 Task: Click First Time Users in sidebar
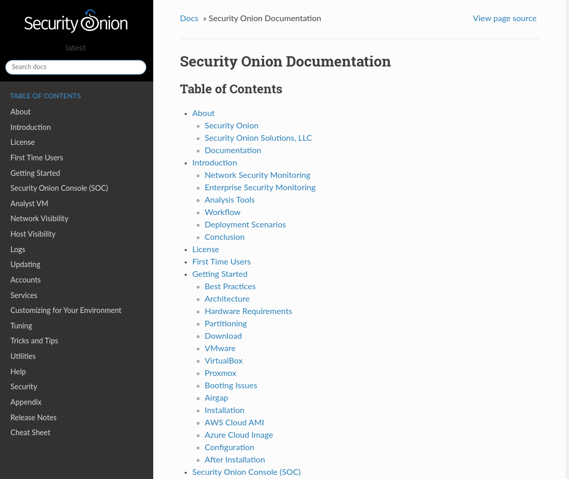click(37, 158)
